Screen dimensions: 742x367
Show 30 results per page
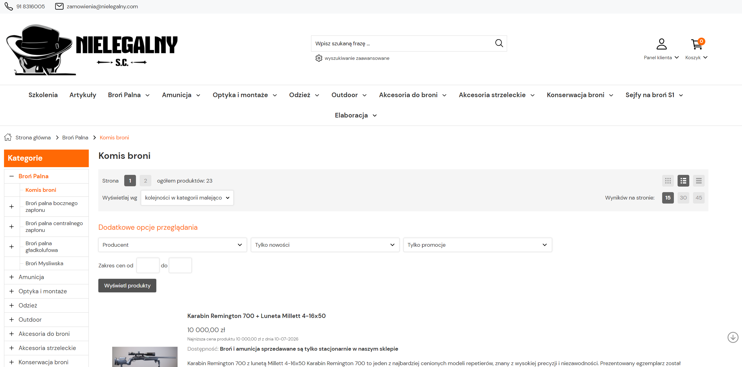click(x=683, y=198)
